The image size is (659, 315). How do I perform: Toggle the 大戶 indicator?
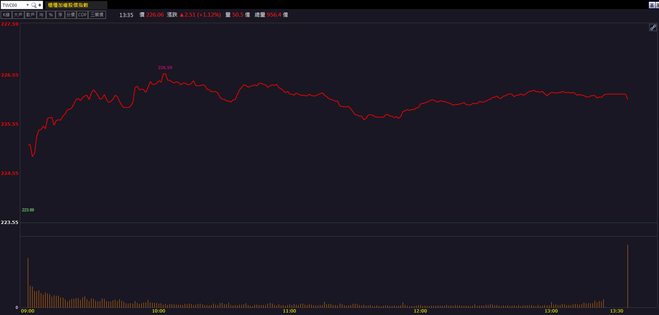click(18, 15)
